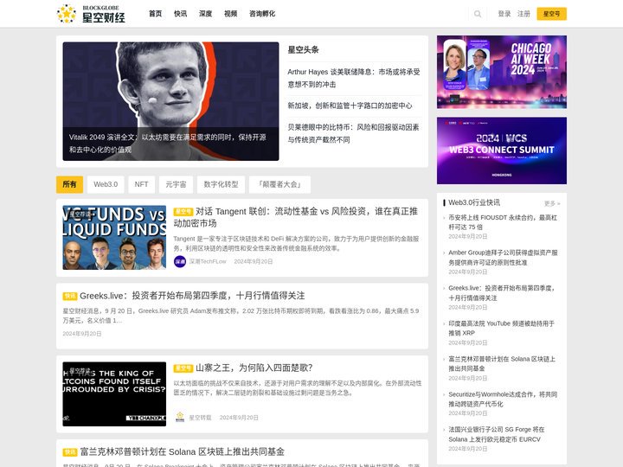Open Securitize与Wormhole达成合作 news item

point(503,399)
